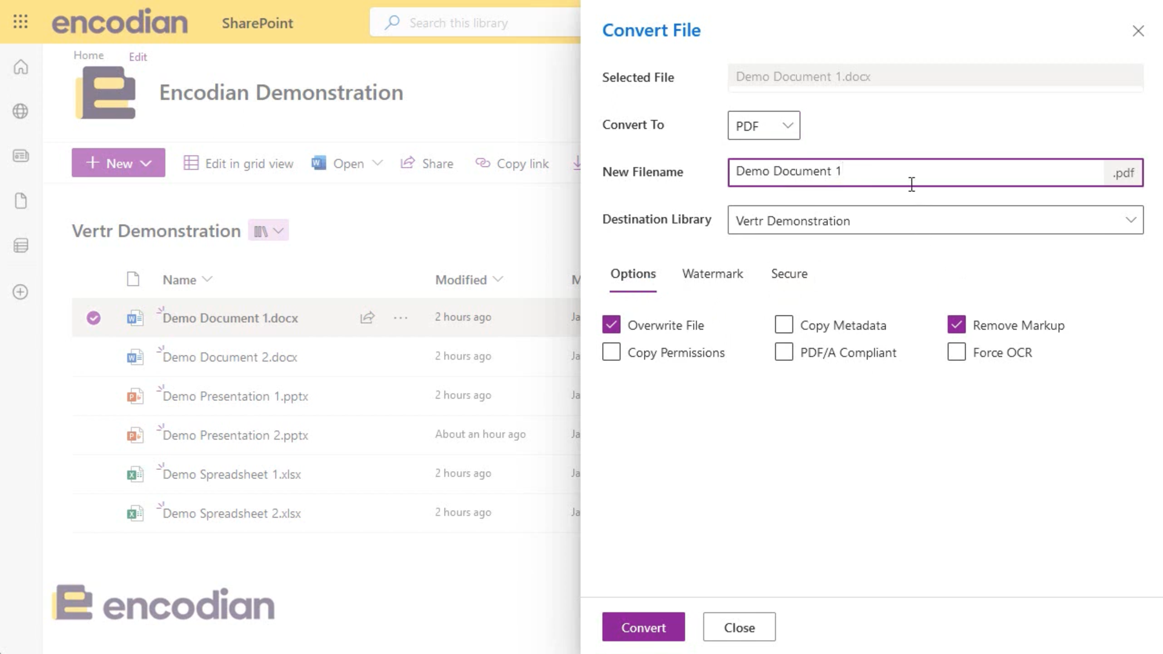This screenshot has width=1163, height=654.
Task: Open Demo Spreadsheet 2.xlsx
Action: [231, 514]
